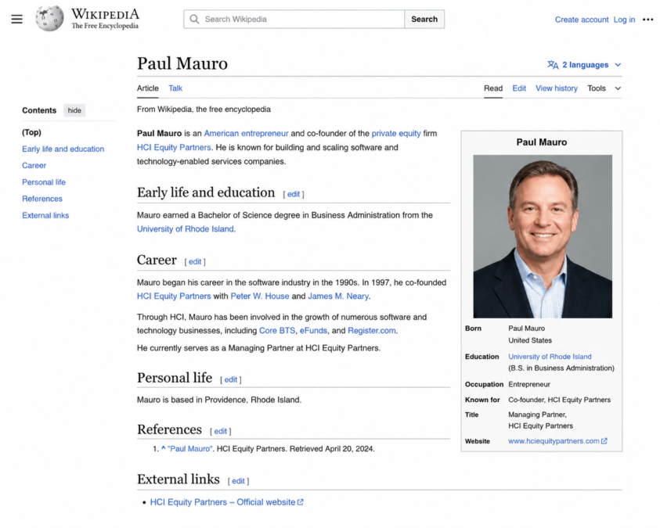Image resolution: width=660 pixels, height=528 pixels.
Task: Open www.hciequitypartners.com website link
Action: (x=554, y=441)
